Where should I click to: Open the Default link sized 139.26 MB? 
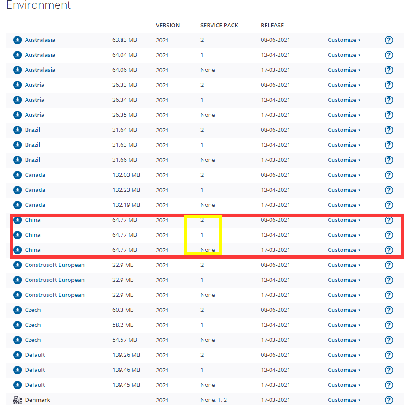(35, 355)
